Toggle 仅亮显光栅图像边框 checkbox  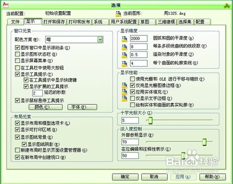click(132, 85)
